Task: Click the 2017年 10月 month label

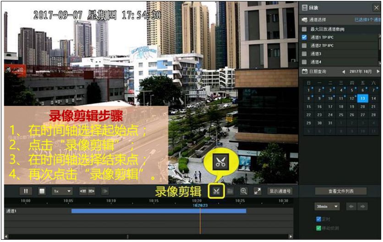Action: (x=361, y=71)
